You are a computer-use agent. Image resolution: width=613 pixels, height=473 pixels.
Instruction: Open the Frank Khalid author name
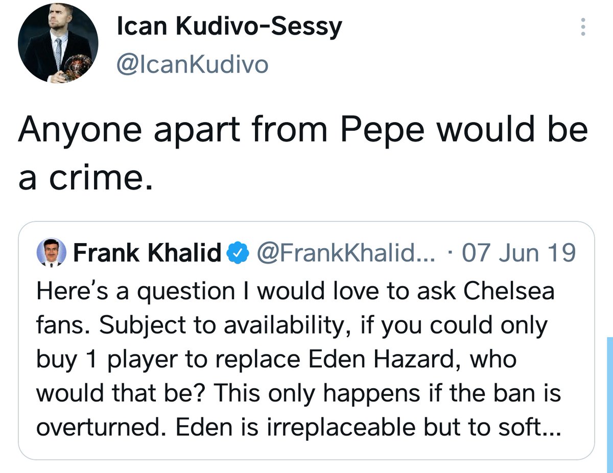pyautogui.click(x=148, y=252)
